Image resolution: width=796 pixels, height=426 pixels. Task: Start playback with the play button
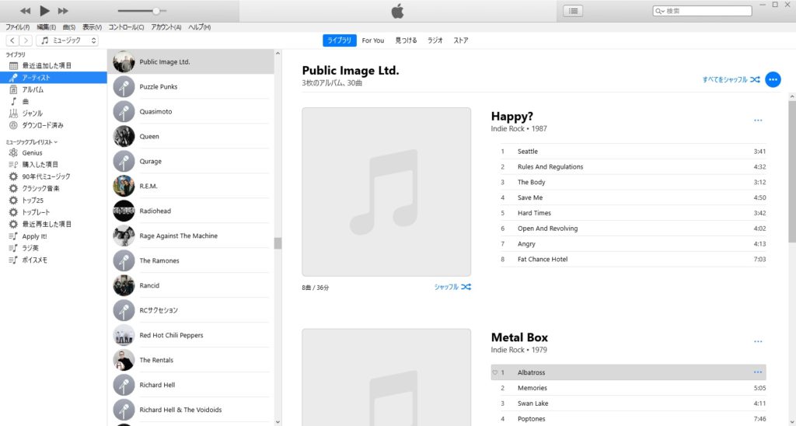pyautogui.click(x=44, y=10)
